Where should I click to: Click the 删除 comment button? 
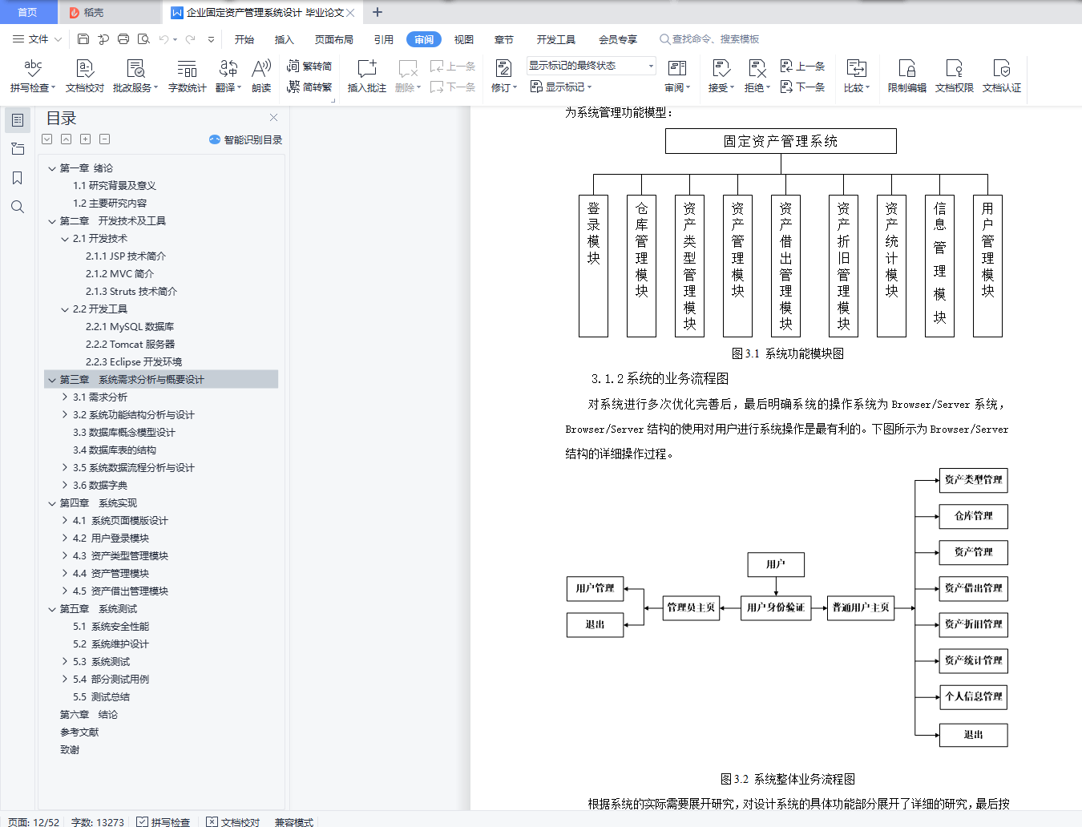[407, 75]
